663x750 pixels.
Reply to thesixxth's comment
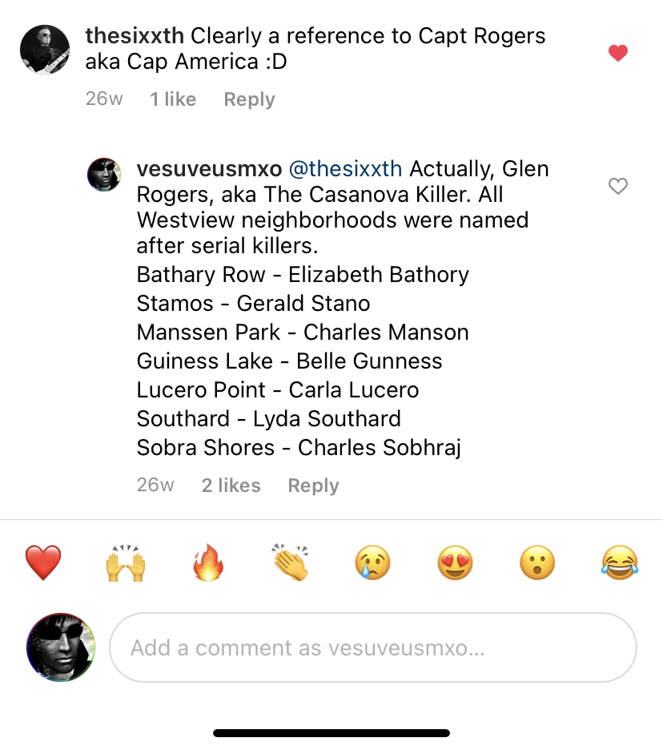pos(249,99)
